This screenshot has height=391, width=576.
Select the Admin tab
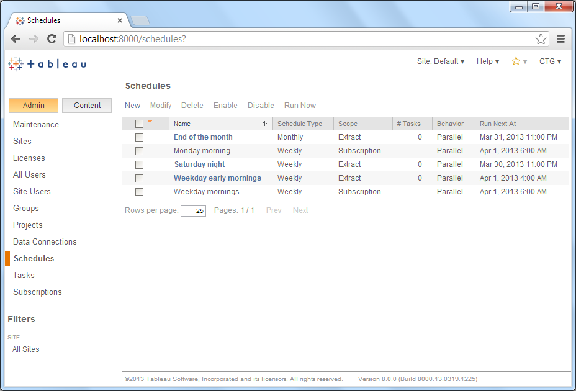coord(33,106)
